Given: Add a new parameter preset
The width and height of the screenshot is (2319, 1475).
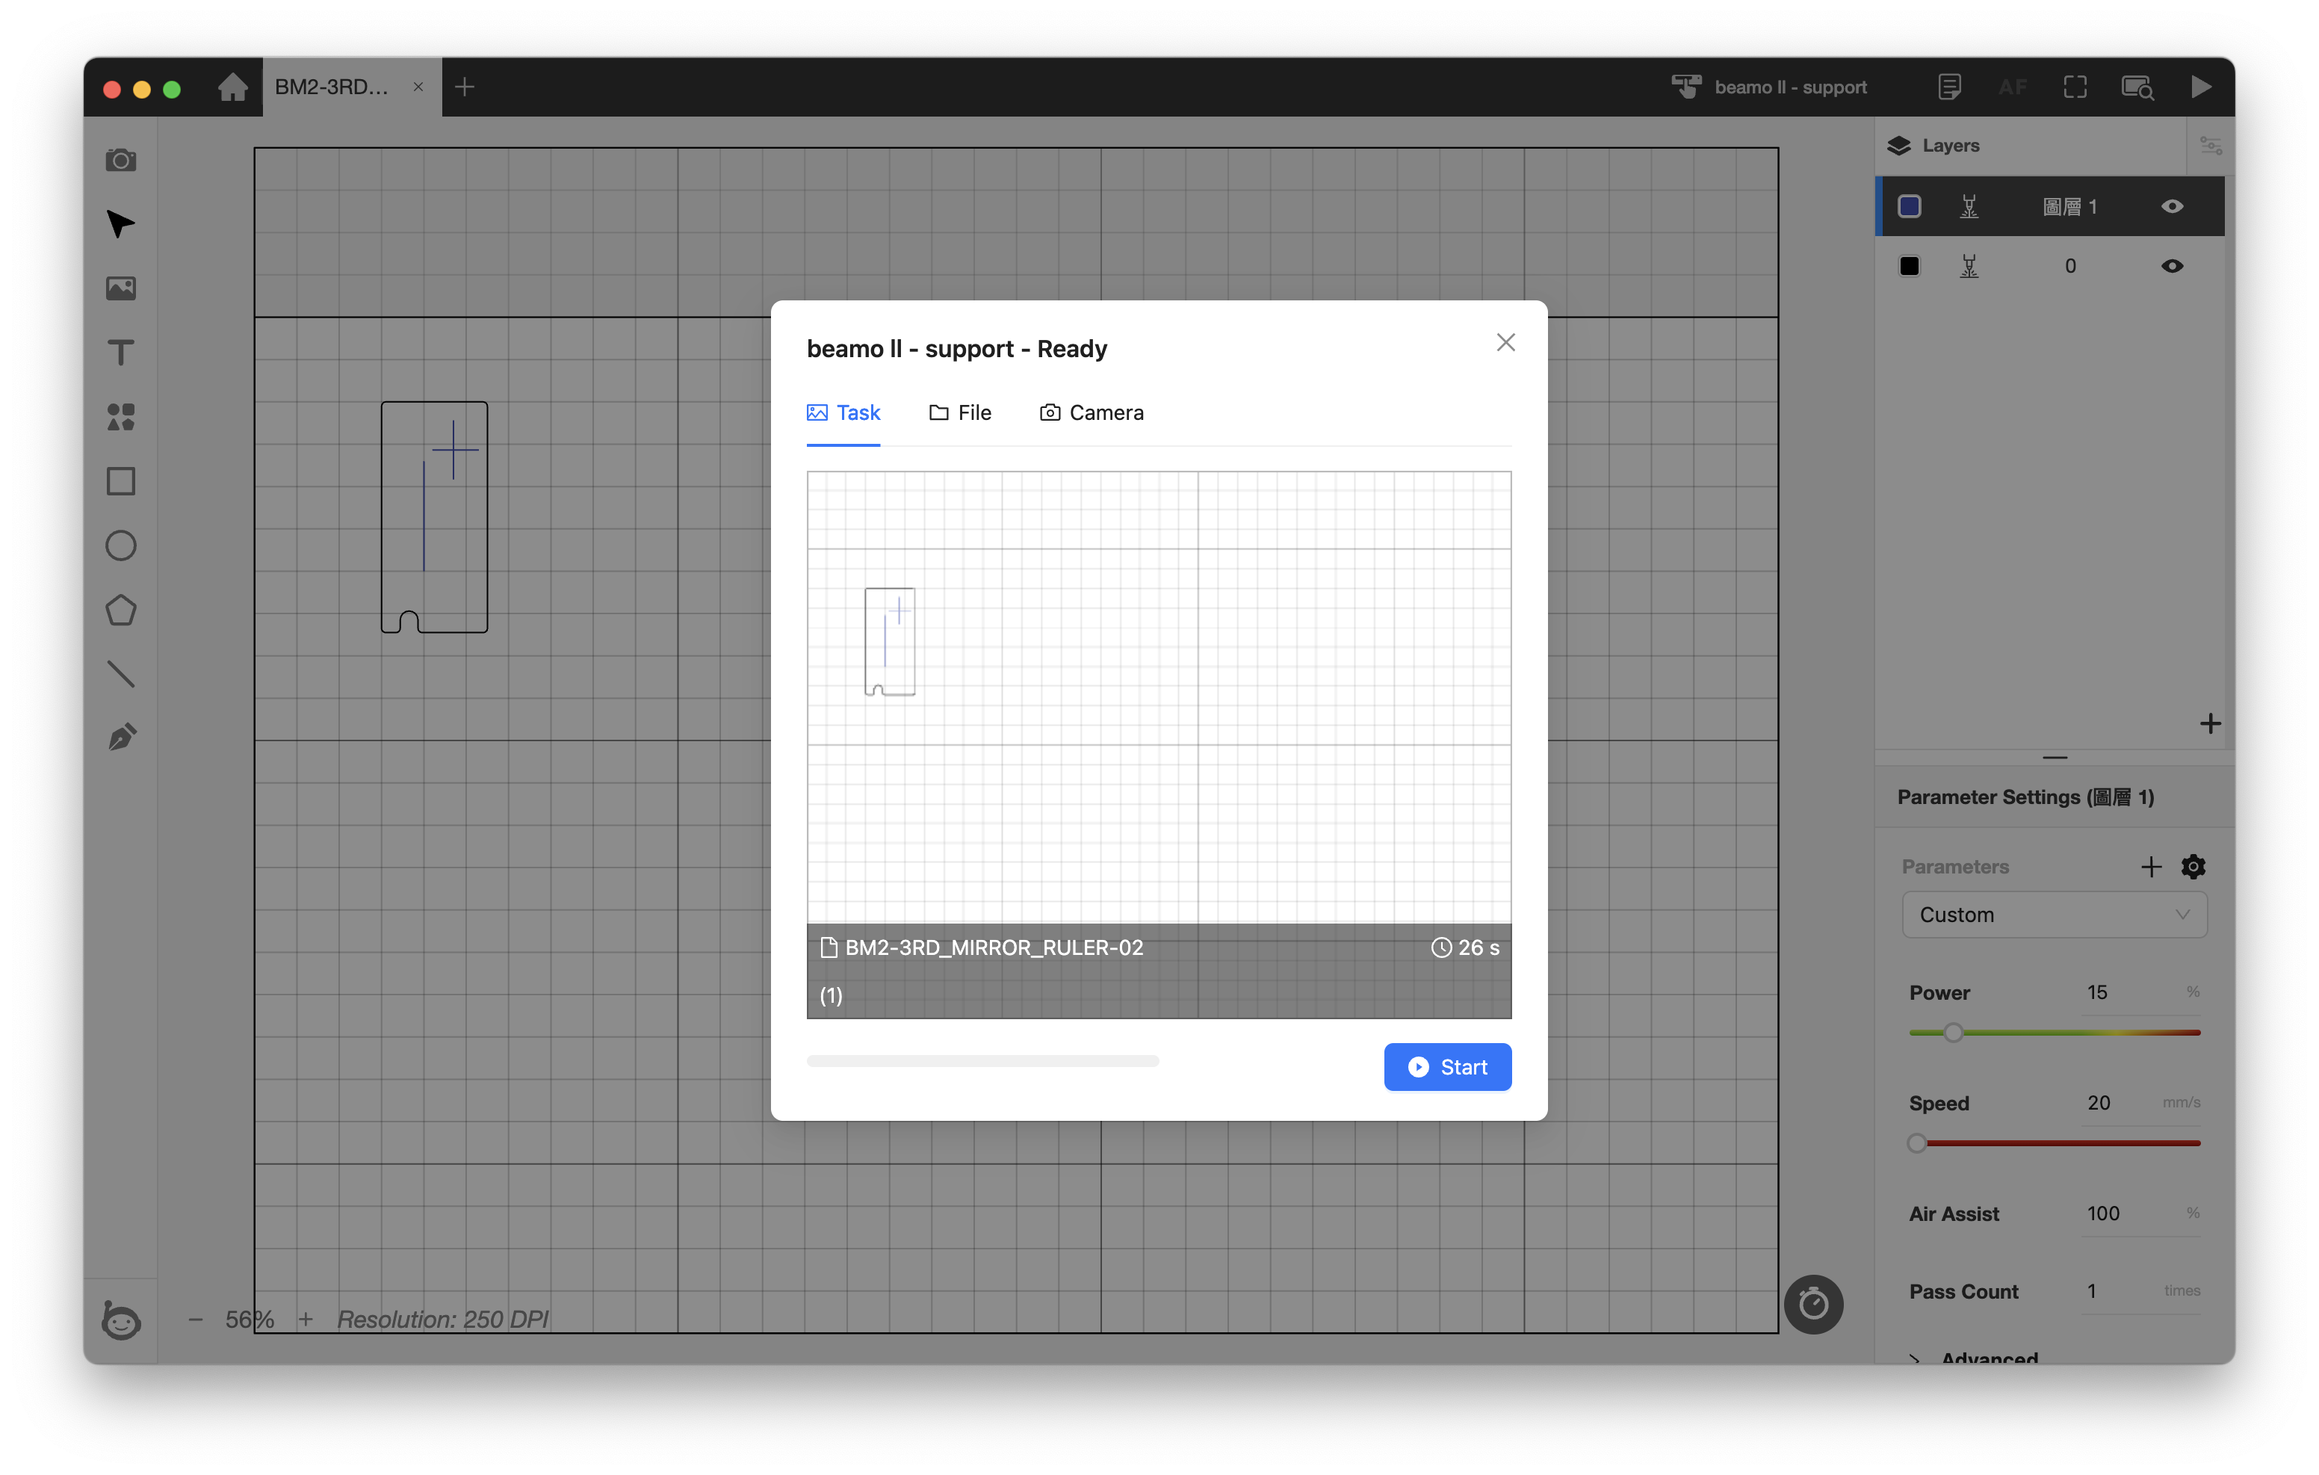Looking at the screenshot, I should 2152,866.
